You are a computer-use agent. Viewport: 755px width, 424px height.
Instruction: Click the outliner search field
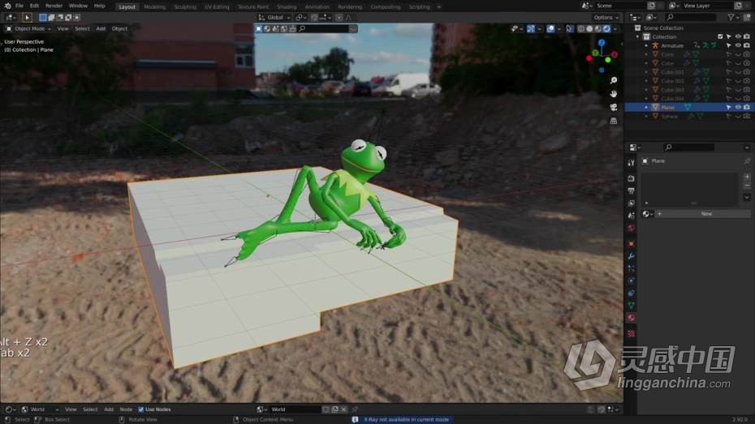(x=691, y=17)
